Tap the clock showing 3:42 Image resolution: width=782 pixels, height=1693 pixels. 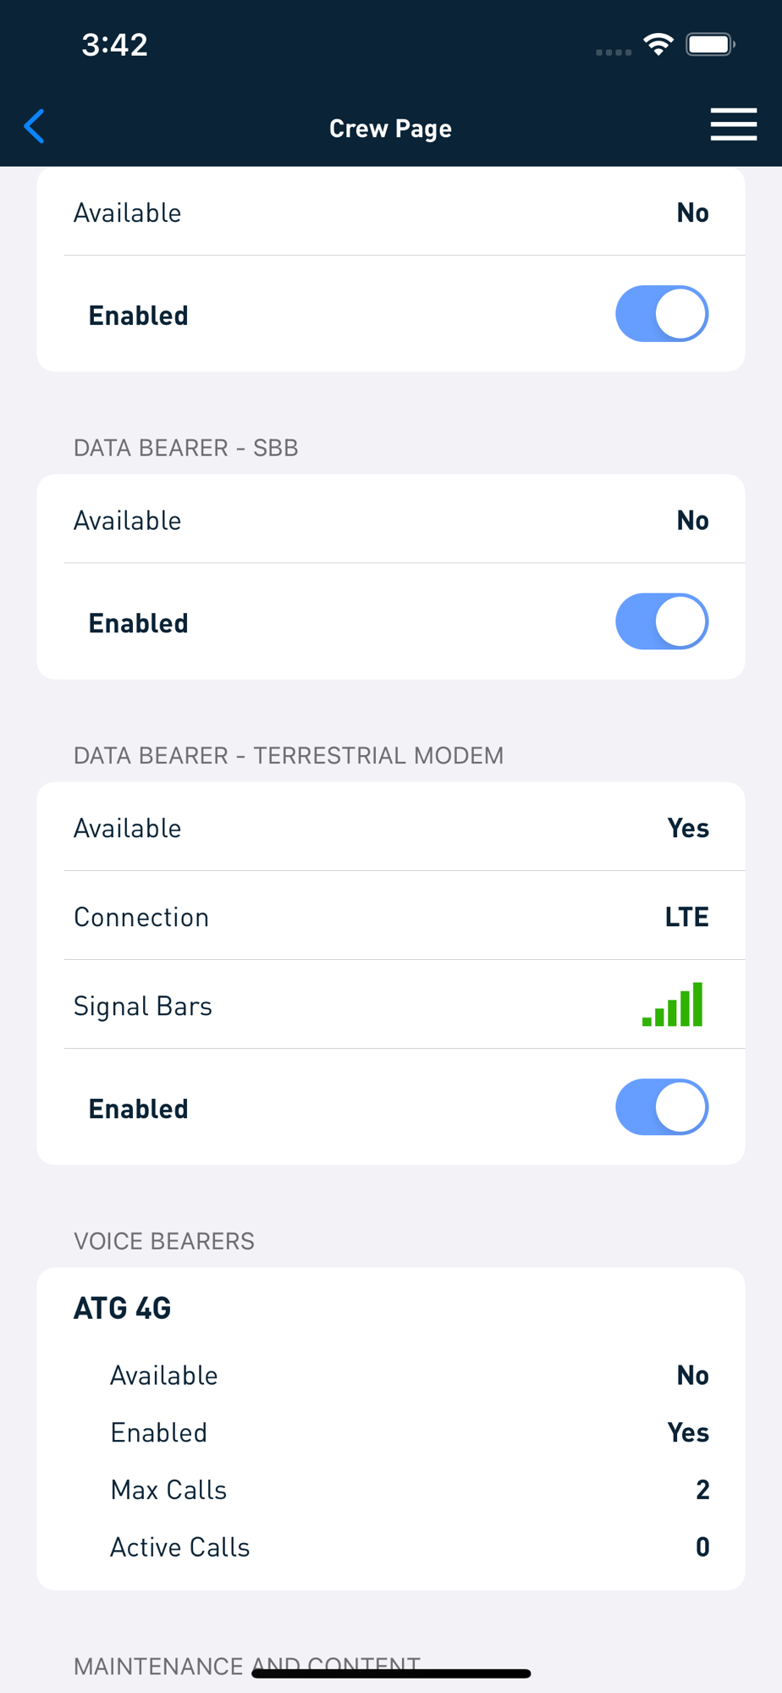tap(114, 44)
